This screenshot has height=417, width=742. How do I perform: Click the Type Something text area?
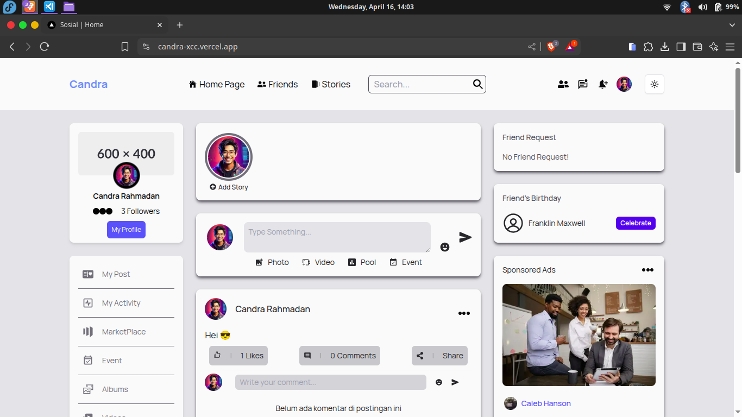click(337, 237)
